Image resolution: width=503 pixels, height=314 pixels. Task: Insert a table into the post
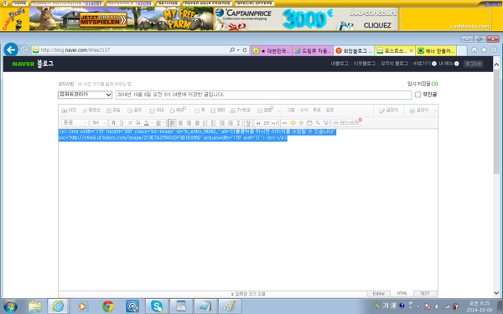[309, 123]
